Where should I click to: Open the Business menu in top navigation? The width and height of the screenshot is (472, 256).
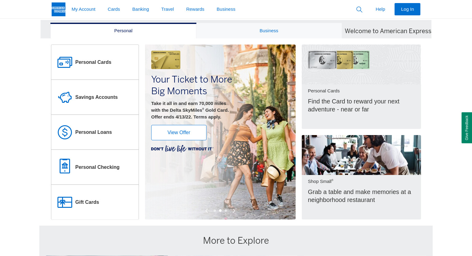click(x=226, y=9)
